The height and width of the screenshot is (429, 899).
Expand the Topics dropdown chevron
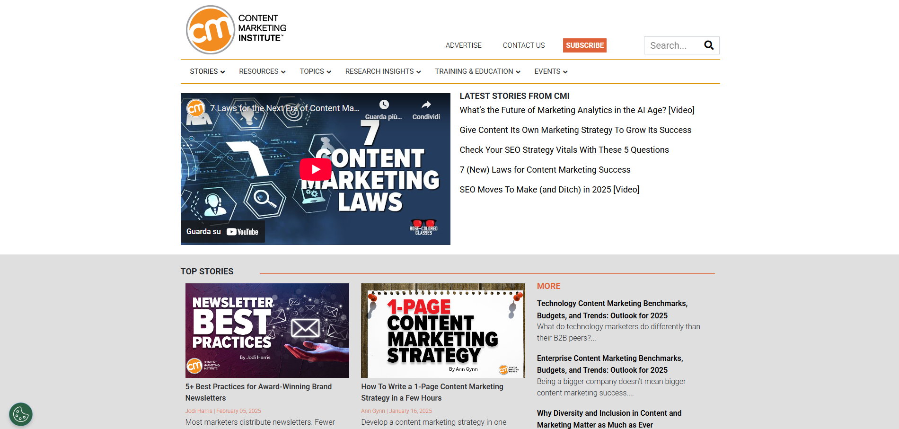[x=329, y=72]
